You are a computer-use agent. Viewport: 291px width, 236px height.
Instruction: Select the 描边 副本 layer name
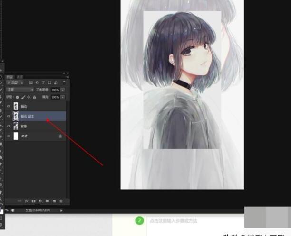tap(27, 116)
